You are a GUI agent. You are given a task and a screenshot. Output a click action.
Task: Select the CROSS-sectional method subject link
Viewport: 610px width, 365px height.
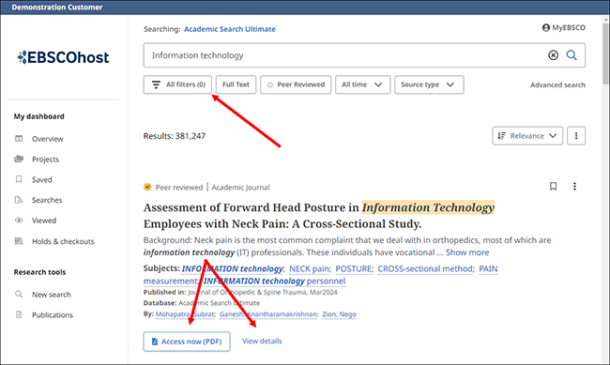click(x=426, y=269)
